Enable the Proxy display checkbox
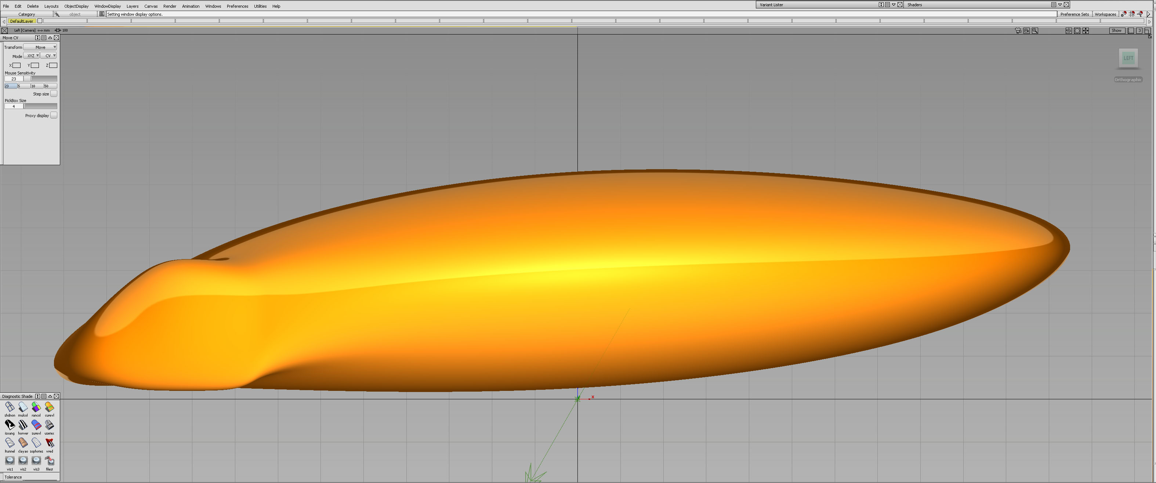 click(53, 115)
